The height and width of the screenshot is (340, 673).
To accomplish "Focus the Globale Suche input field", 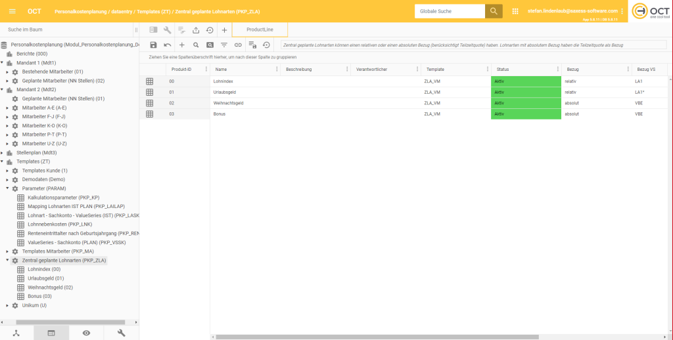I will coord(450,11).
